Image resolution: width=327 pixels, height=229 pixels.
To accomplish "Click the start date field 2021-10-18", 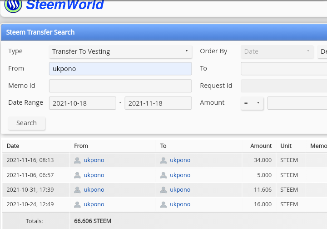I will (x=83, y=103).
